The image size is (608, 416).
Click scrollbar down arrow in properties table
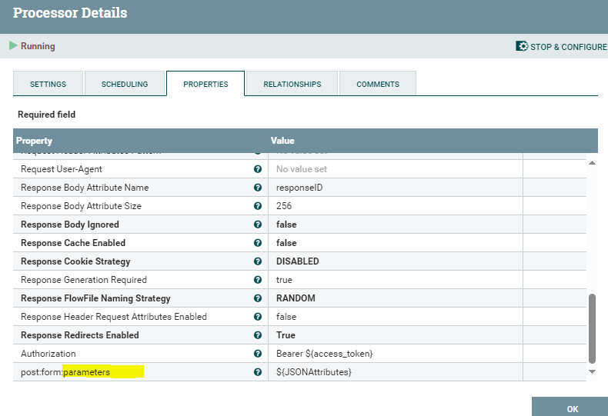[592, 372]
